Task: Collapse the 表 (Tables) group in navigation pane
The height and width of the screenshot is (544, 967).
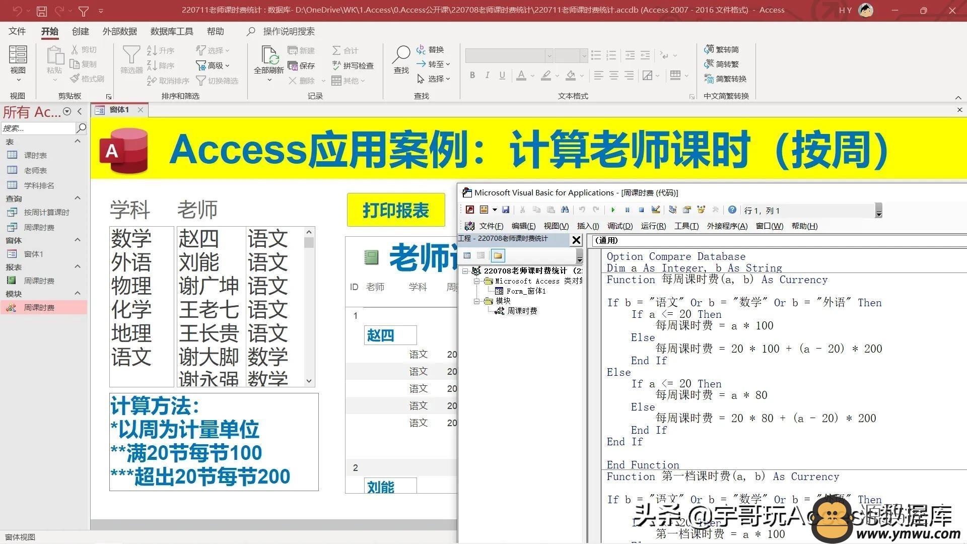Action: pos(78,142)
